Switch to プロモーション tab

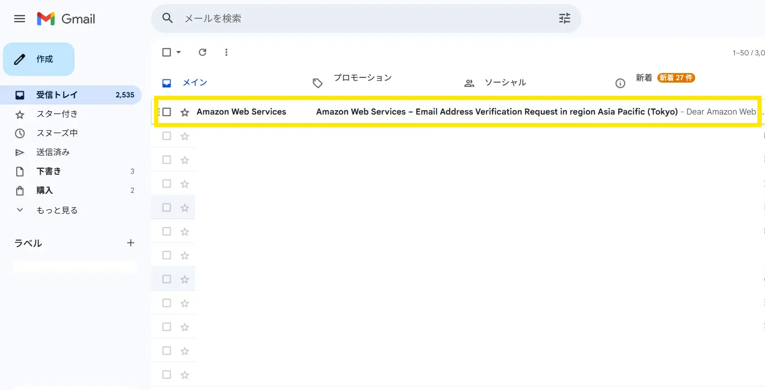point(362,78)
